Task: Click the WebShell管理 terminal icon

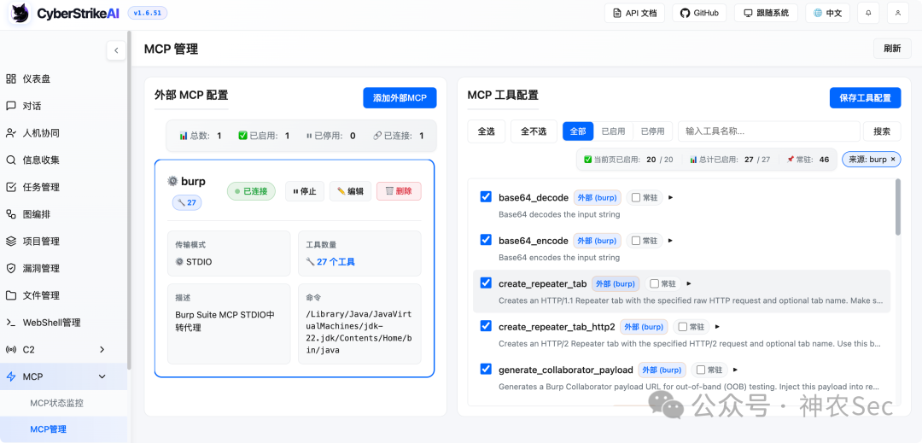Action: point(10,322)
